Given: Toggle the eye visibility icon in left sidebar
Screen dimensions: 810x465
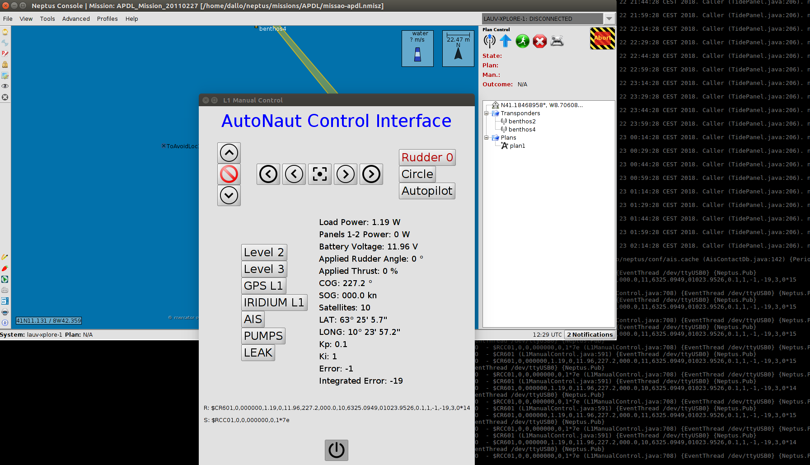Looking at the screenshot, I should pyautogui.click(x=5, y=86).
